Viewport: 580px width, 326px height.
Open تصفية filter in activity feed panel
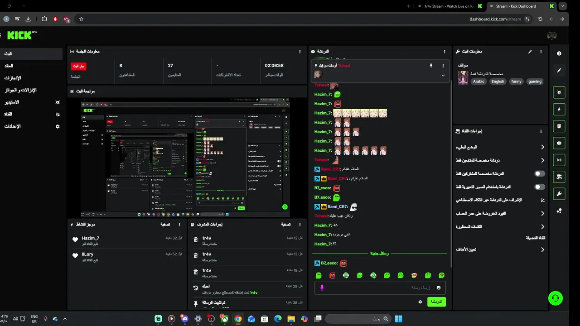click(165, 225)
